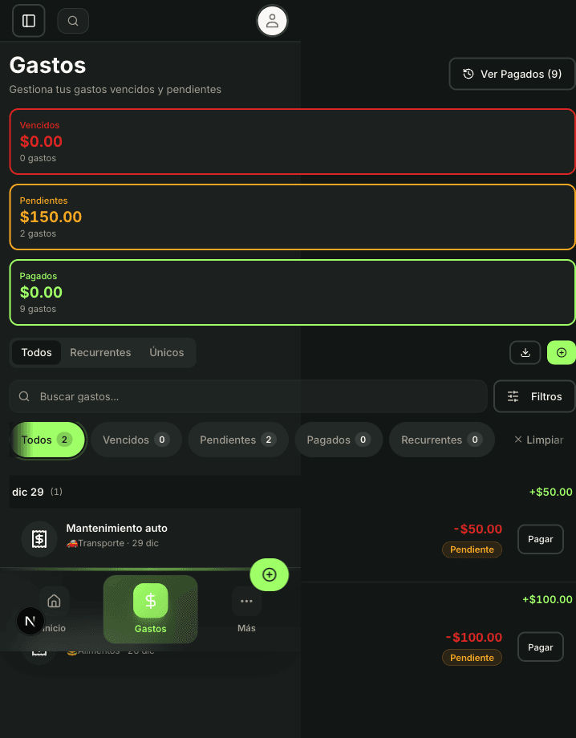The image size is (576, 738).
Task: Clear filters with the Limpiar link
Action: 539,439
